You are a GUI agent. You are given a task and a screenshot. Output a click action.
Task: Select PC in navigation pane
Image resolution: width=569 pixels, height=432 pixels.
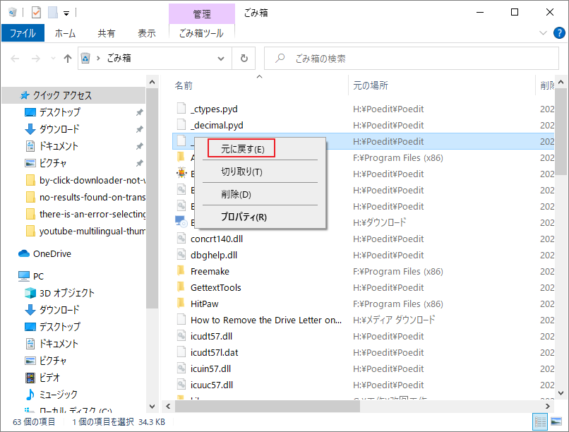[x=38, y=277]
